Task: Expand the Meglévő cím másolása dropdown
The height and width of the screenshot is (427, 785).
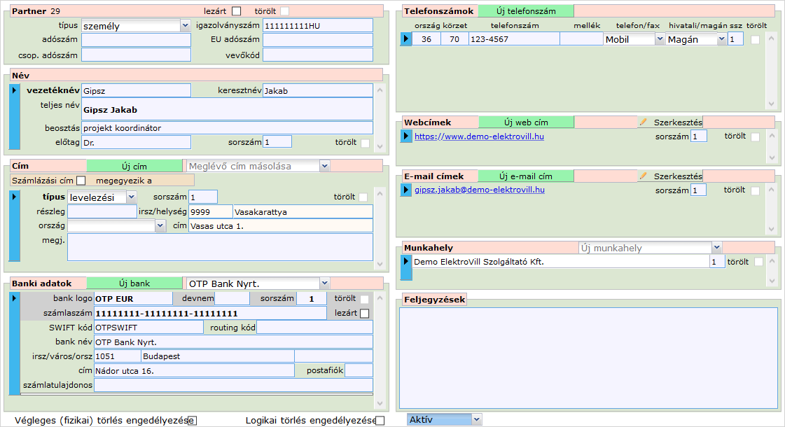Action: [x=257, y=166]
